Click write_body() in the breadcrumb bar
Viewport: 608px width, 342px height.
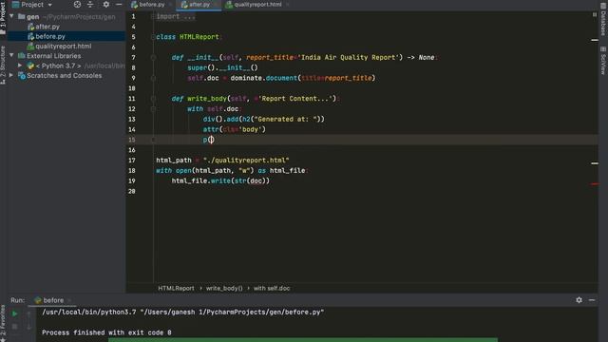(x=224, y=288)
